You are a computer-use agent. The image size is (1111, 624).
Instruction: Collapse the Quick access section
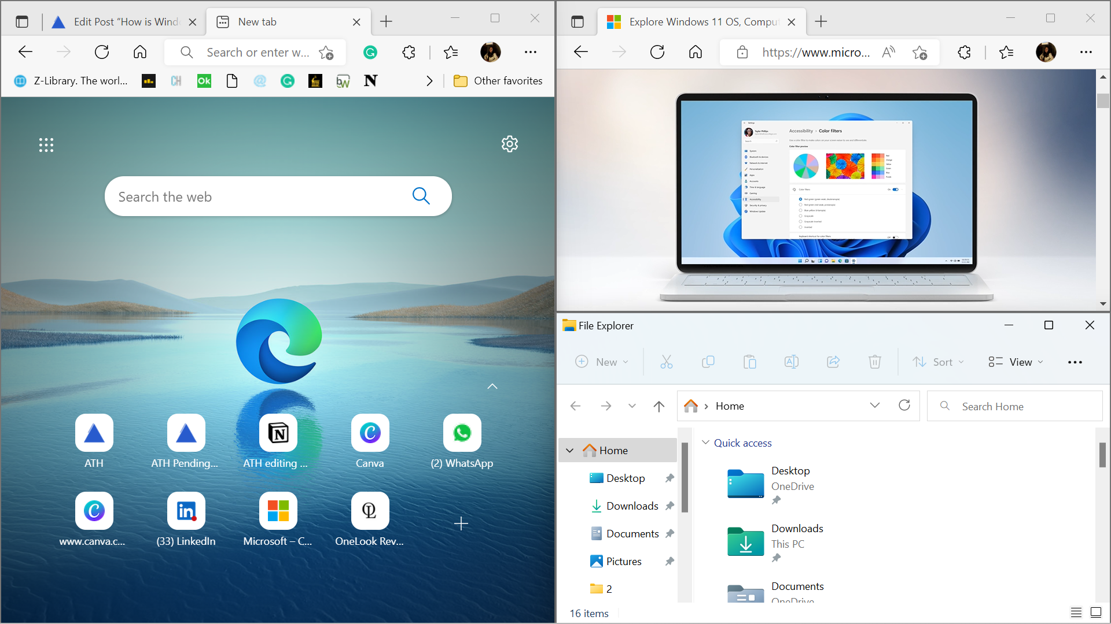click(705, 443)
